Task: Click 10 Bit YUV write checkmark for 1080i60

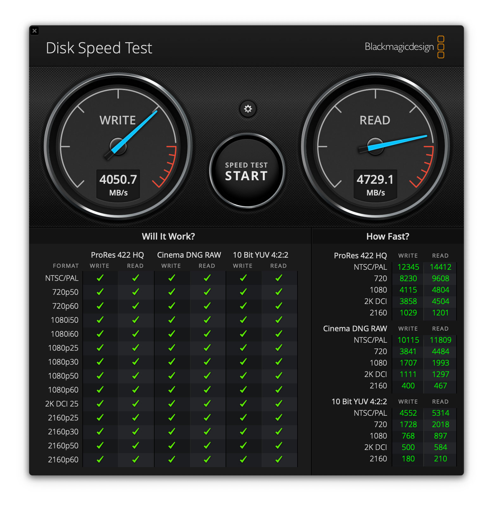Action: (243, 334)
